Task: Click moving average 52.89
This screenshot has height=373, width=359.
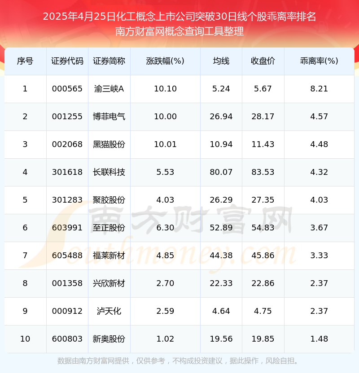Action: tap(221, 228)
